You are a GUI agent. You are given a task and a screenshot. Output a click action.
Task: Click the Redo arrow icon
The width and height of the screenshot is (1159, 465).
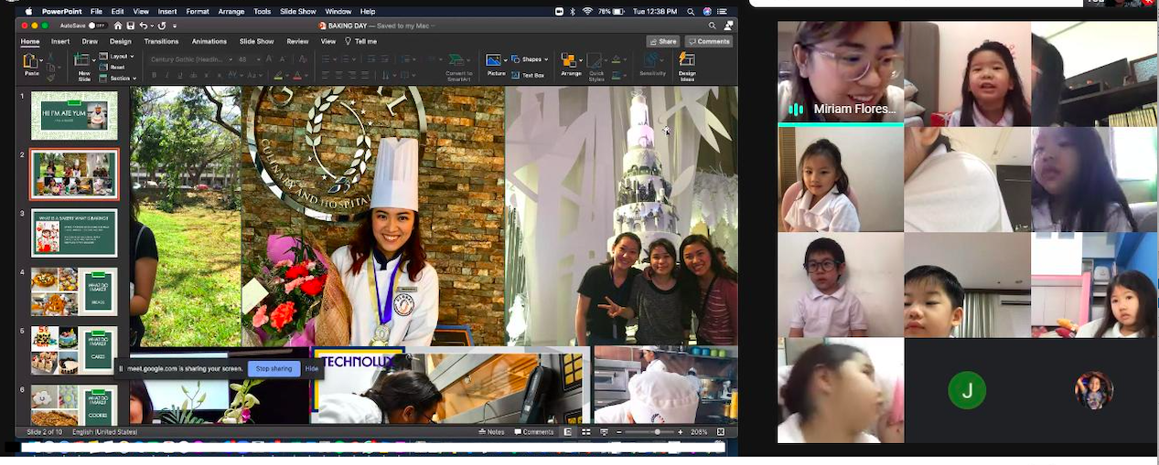pyautogui.click(x=163, y=26)
